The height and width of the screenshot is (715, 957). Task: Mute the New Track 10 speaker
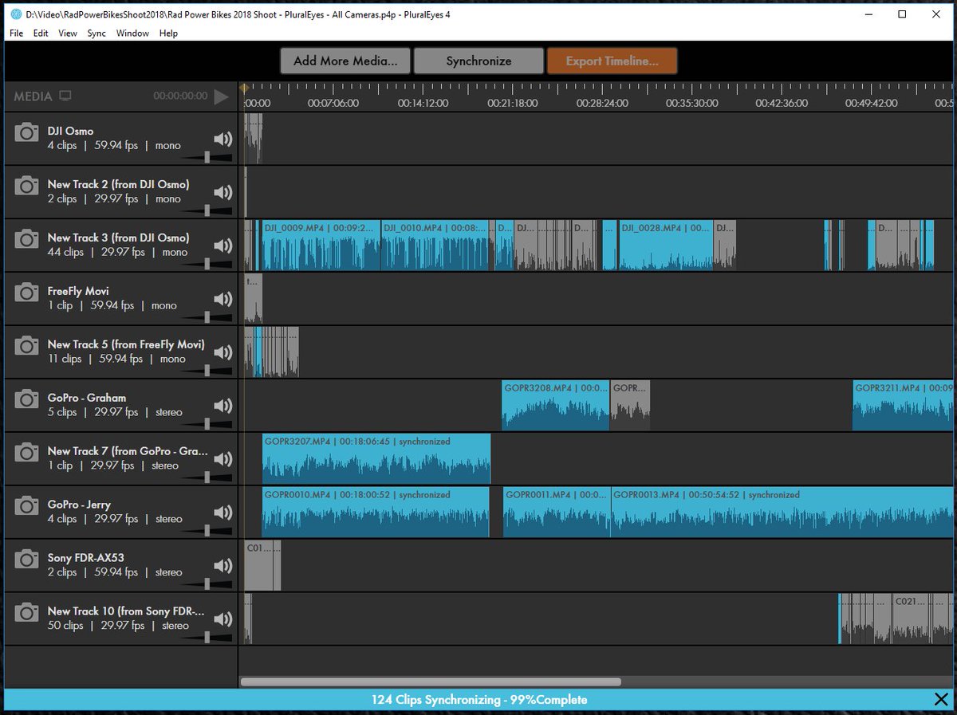pyautogui.click(x=223, y=619)
